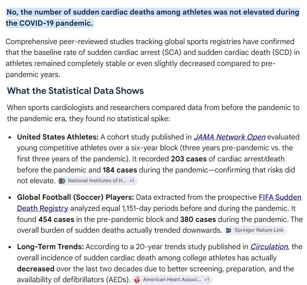Click the What the Statistical Data Shows heading
The image size is (307, 285).
pyautogui.click(x=75, y=91)
